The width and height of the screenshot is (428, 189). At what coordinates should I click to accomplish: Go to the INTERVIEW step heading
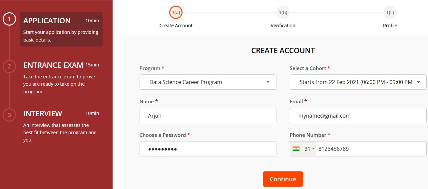(x=43, y=114)
